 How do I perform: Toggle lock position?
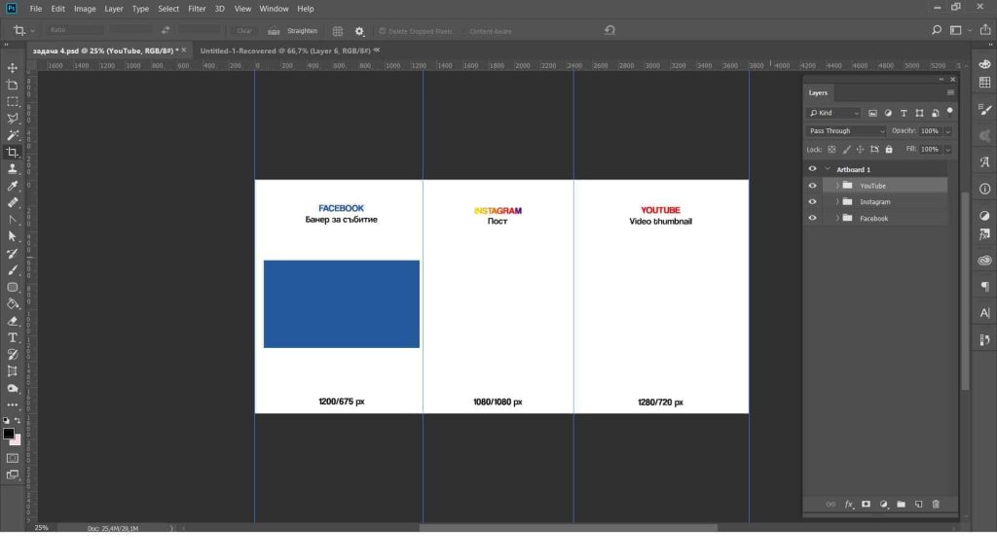(x=861, y=150)
